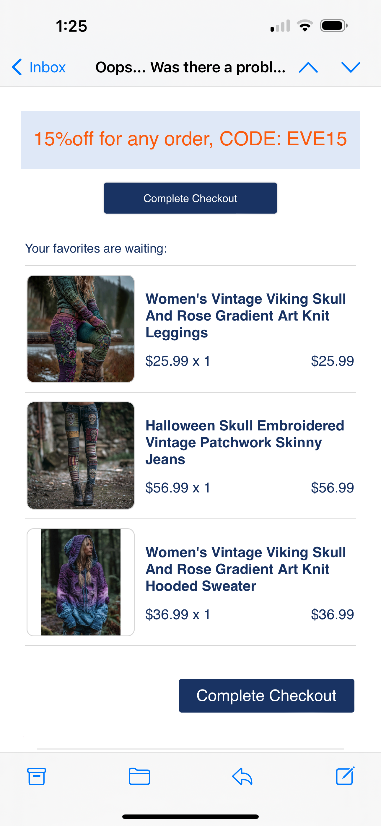
Task: Open the Move to Folder icon
Action: point(139,776)
